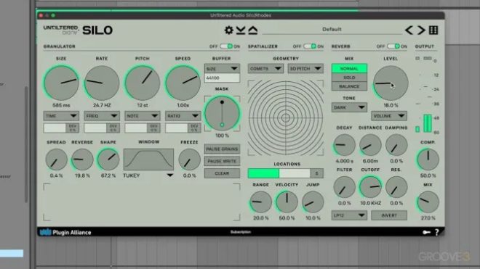Screen dimensions: 480x269
Task: Click the Decay knob
Action: tap(345, 145)
